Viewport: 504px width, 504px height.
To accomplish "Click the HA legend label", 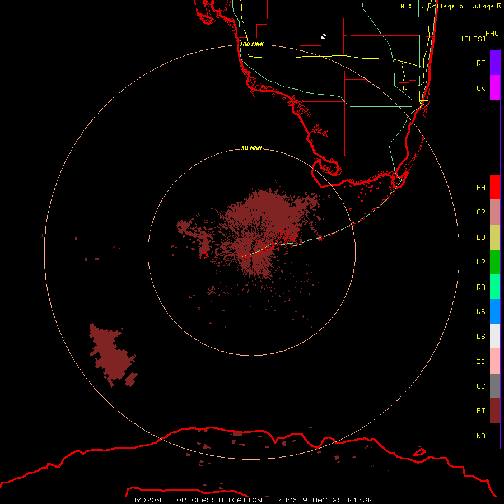I will click(480, 187).
